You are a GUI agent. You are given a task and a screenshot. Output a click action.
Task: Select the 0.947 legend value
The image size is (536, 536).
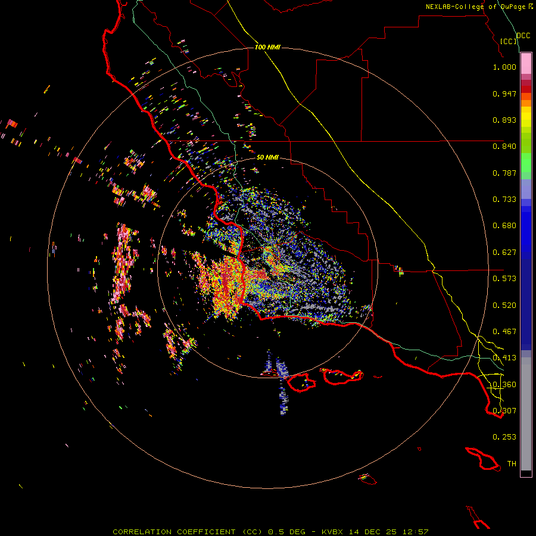[x=504, y=94]
